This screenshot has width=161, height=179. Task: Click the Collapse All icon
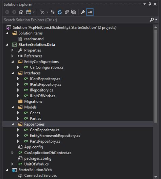point(67,12)
